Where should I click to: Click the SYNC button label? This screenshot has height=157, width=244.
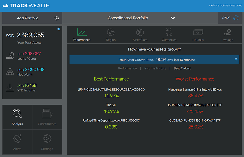coord(226,18)
